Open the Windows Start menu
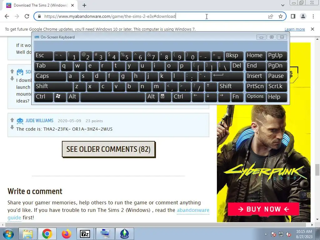Viewport: 320px width, 240px height. coord(8,234)
